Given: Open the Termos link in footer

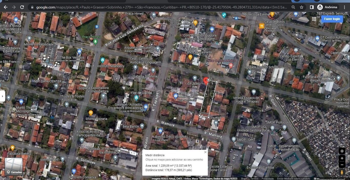Looking at the screenshot, I should pos(254,179).
